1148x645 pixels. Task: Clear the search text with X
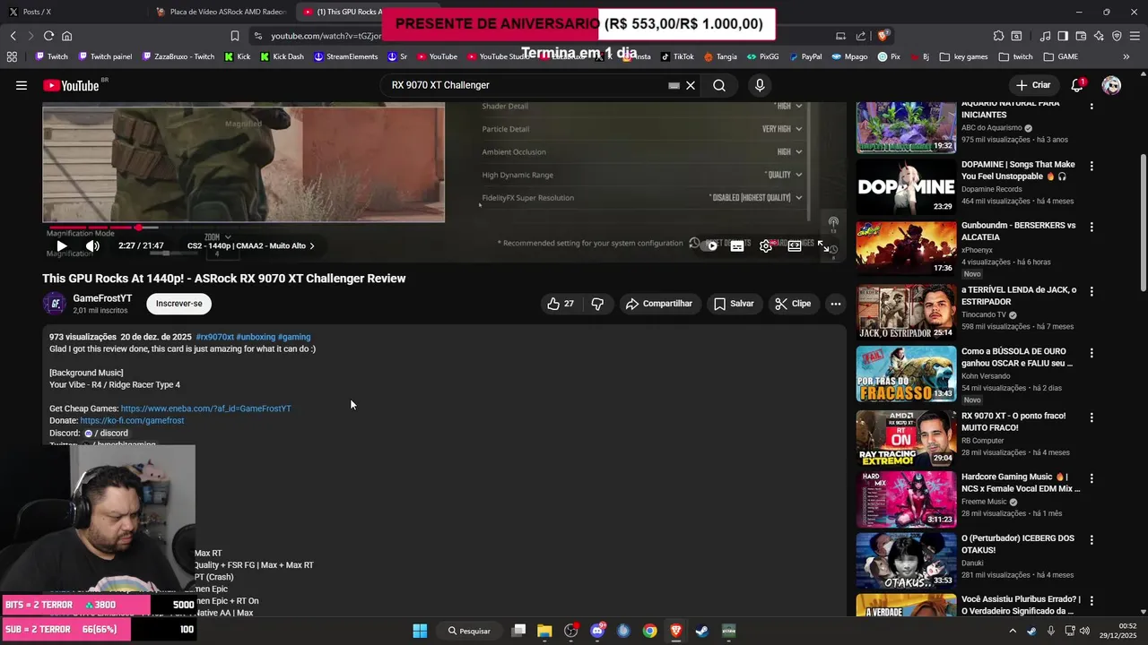click(691, 85)
